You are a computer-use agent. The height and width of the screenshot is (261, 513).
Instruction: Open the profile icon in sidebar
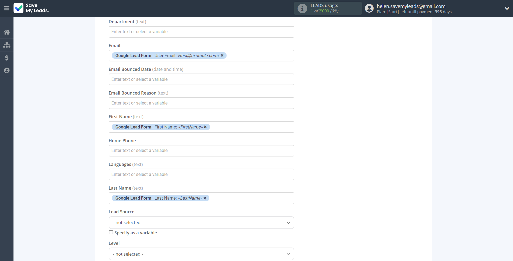[x=7, y=70]
